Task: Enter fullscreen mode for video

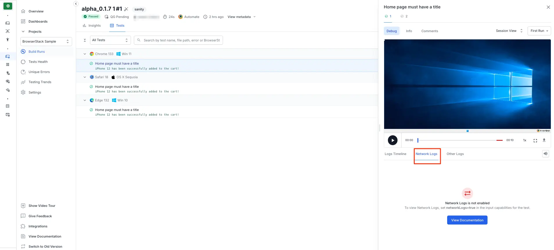Action: tap(535, 140)
